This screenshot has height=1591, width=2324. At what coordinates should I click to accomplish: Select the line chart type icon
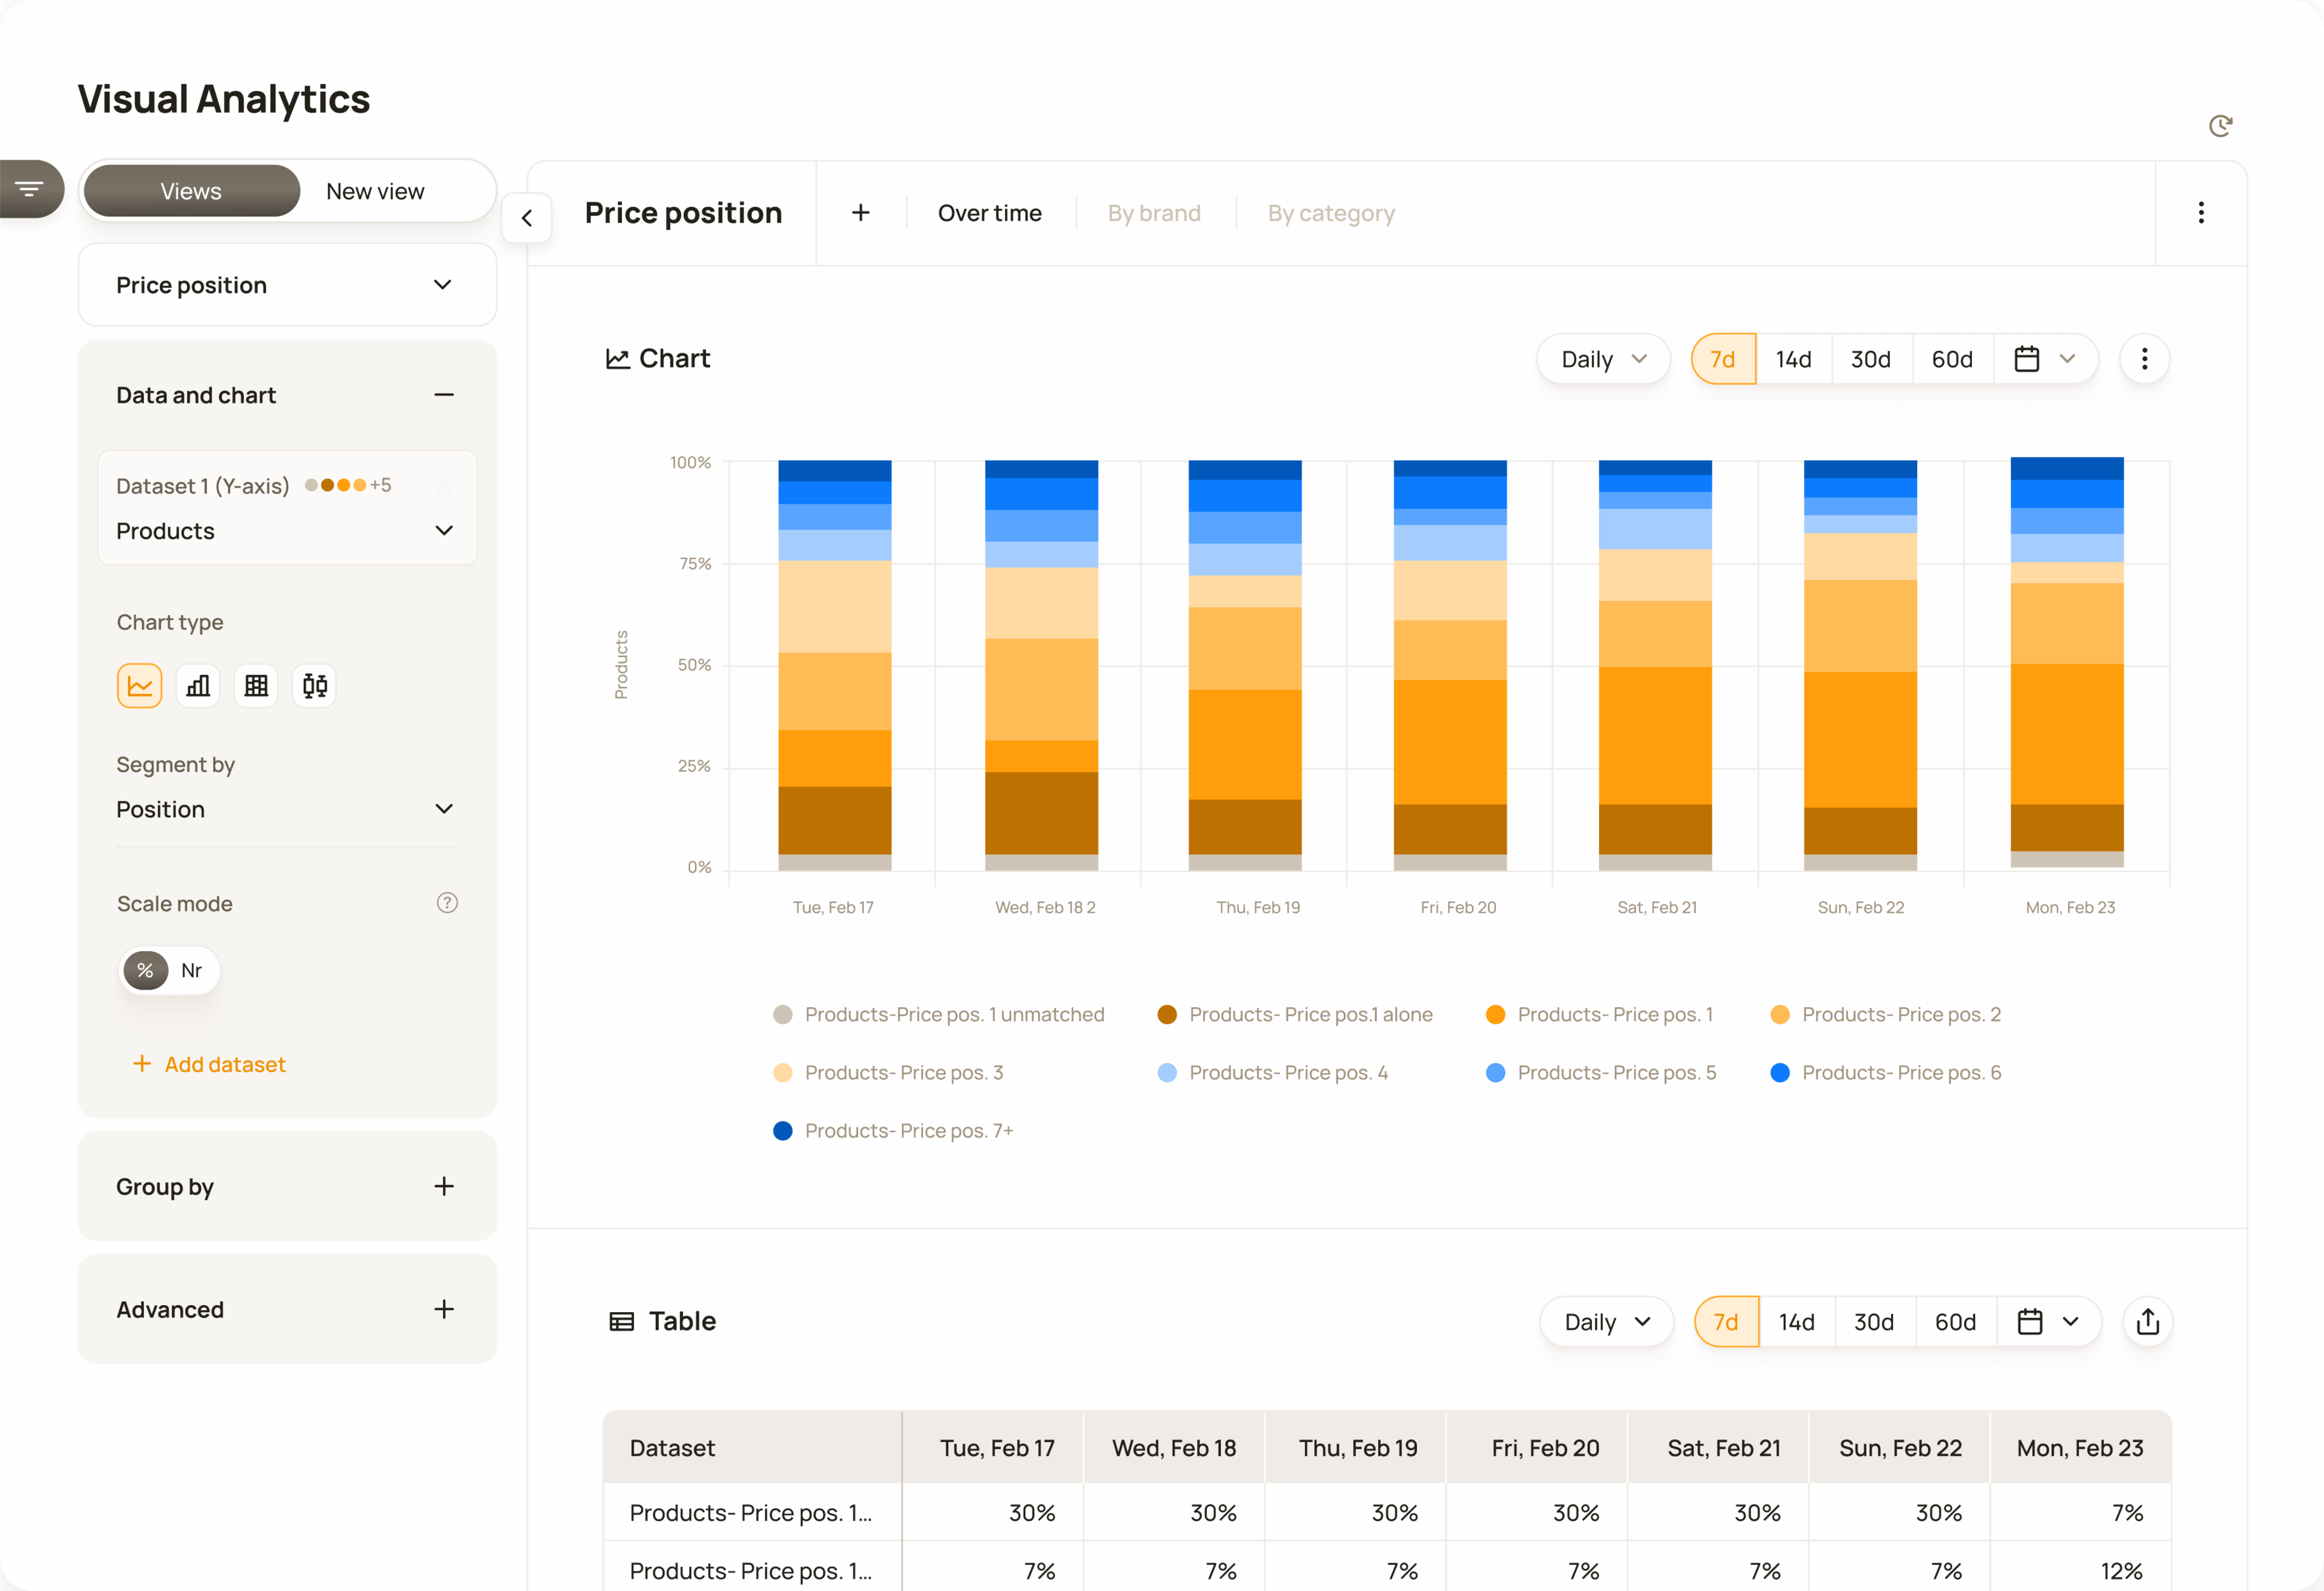click(140, 686)
